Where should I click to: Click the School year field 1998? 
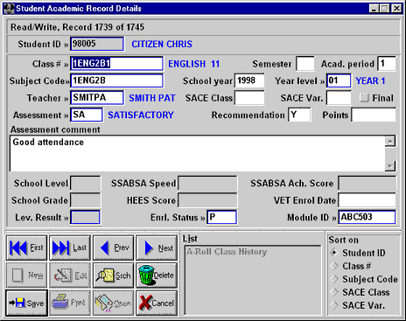[249, 80]
